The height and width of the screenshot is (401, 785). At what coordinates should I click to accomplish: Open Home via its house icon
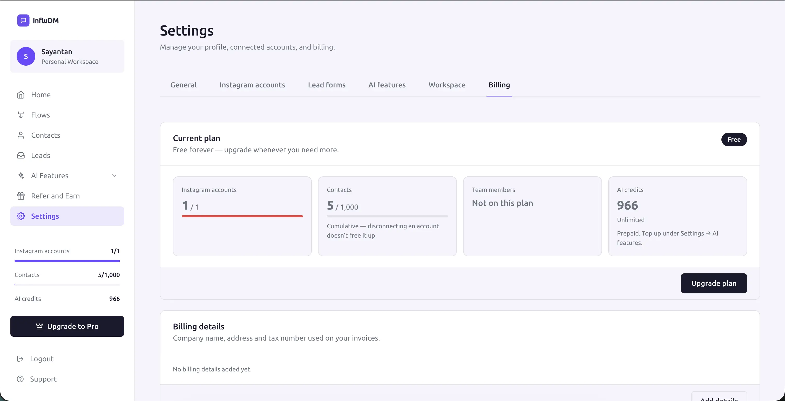click(x=21, y=95)
